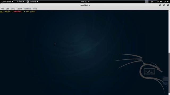Click the pen-shaped tray icon
Viewport: 170px width, 95px height.
158,2
